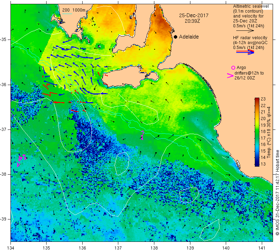This screenshot has width=280, height=252.
Task: Click the colorbar yellow band near 20
Action: pyautogui.click(x=257, y=118)
